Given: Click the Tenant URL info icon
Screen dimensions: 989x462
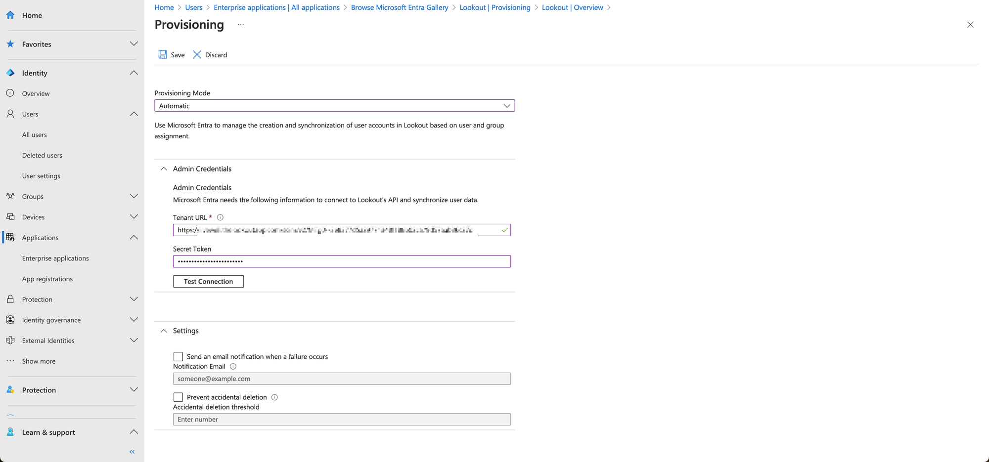Looking at the screenshot, I should click(221, 217).
